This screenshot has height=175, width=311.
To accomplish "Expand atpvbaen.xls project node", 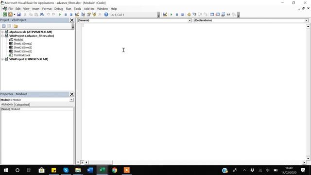I will click(2, 32).
